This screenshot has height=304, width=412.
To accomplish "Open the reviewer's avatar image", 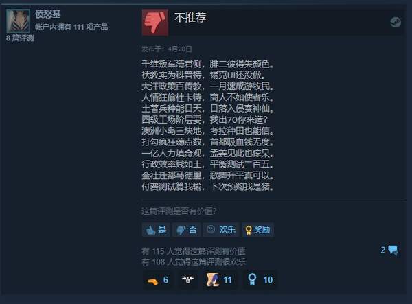I will (19, 21).
